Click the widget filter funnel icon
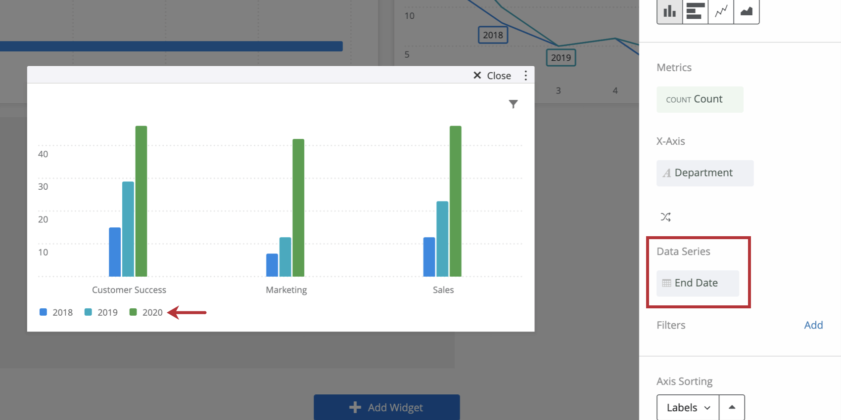The width and height of the screenshot is (841, 420). (513, 104)
